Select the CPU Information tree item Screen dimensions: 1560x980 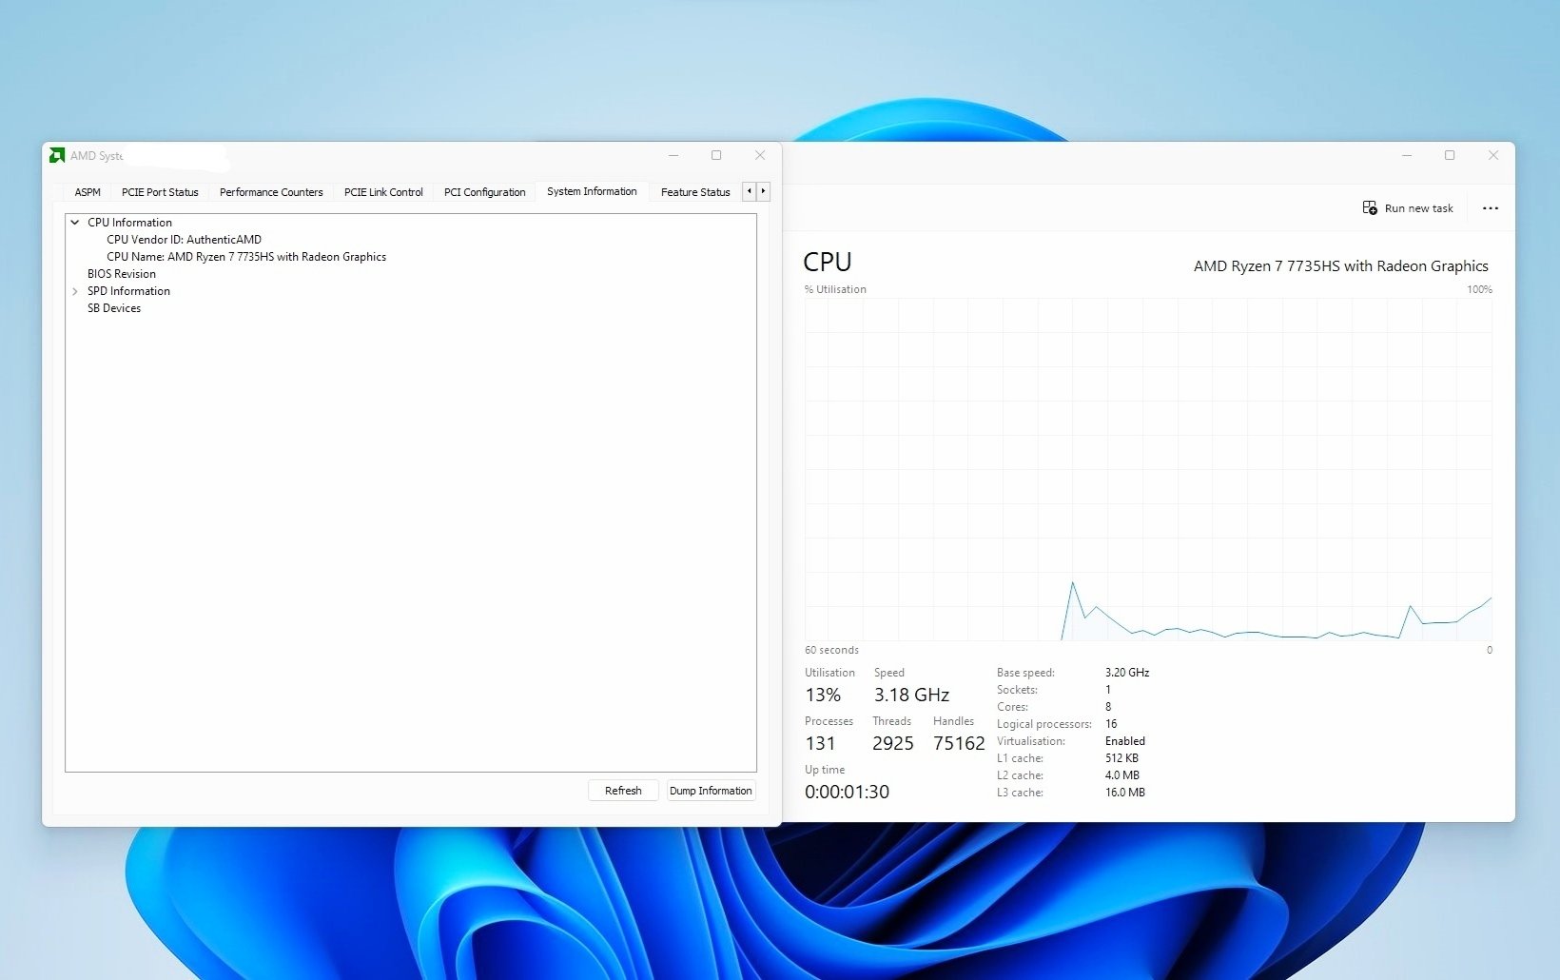click(x=129, y=223)
